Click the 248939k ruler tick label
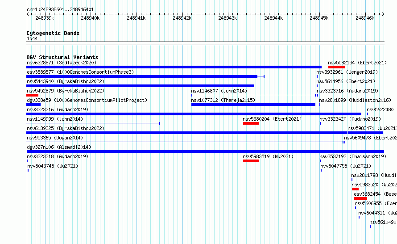The width and height of the screenshot is (397, 244). tap(45, 18)
